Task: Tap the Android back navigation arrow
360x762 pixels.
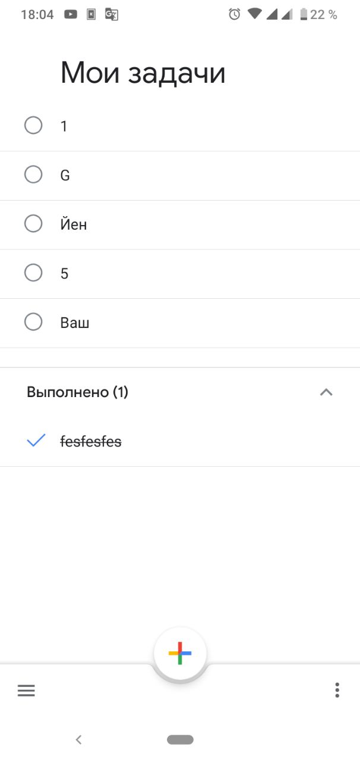Action: pyautogui.click(x=78, y=739)
